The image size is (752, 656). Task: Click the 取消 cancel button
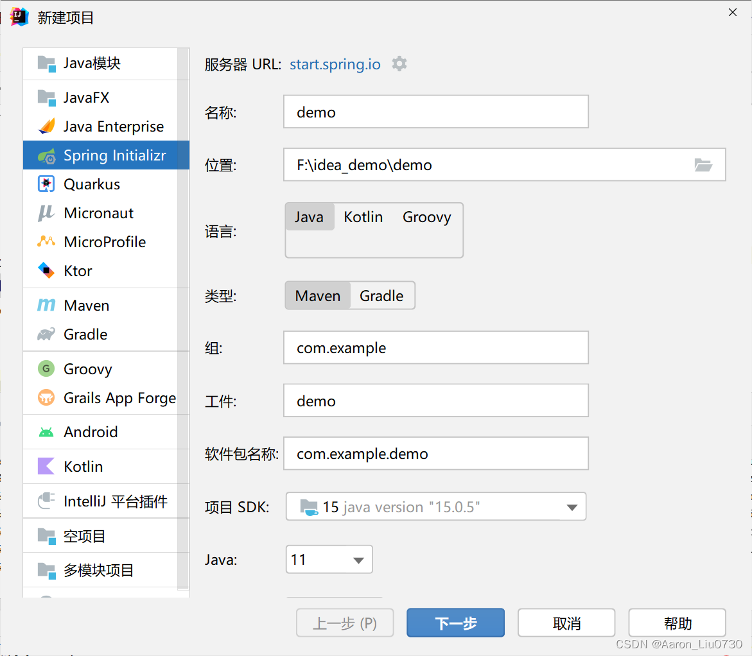click(566, 623)
